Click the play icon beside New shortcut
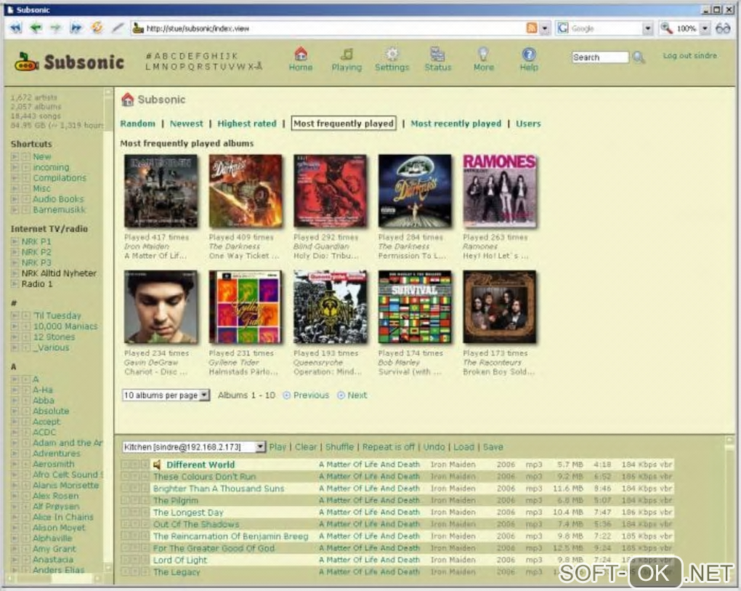Image resolution: width=741 pixels, height=591 pixels. (x=15, y=156)
